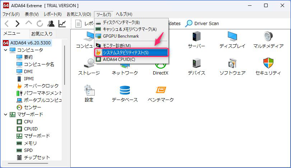Open the ベンチマーク category icon
291x168 pixels.
point(161,90)
